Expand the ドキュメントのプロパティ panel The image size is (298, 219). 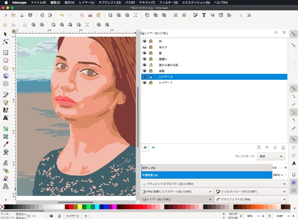[x=214, y=184]
